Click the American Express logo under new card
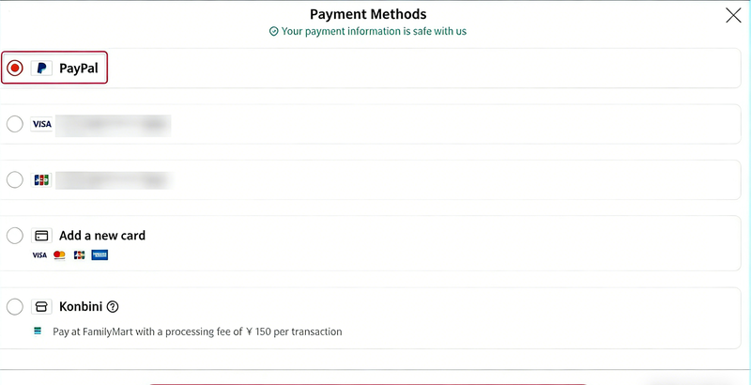This screenshot has width=751, height=385. click(x=100, y=254)
